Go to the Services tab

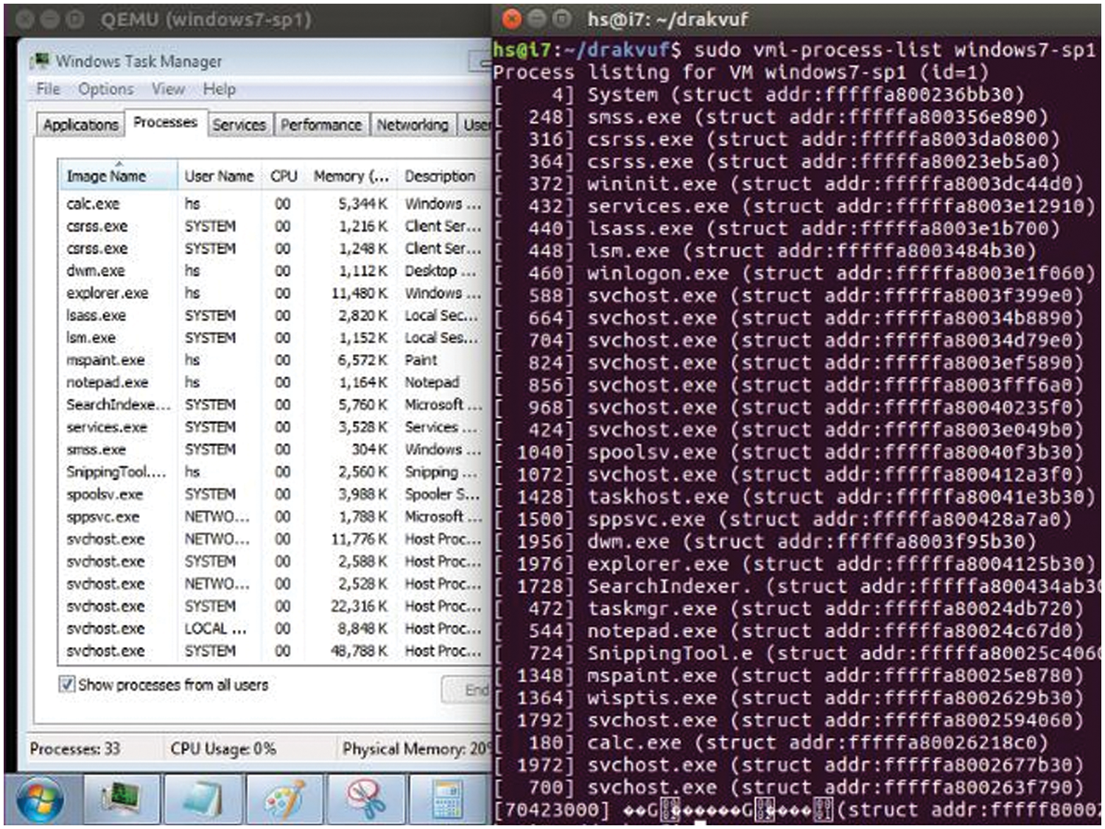point(239,125)
